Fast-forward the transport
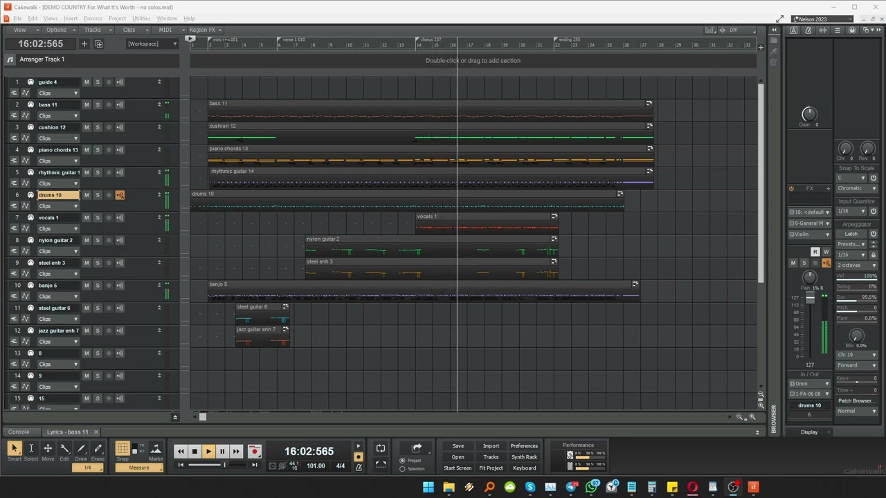 pyautogui.click(x=236, y=452)
